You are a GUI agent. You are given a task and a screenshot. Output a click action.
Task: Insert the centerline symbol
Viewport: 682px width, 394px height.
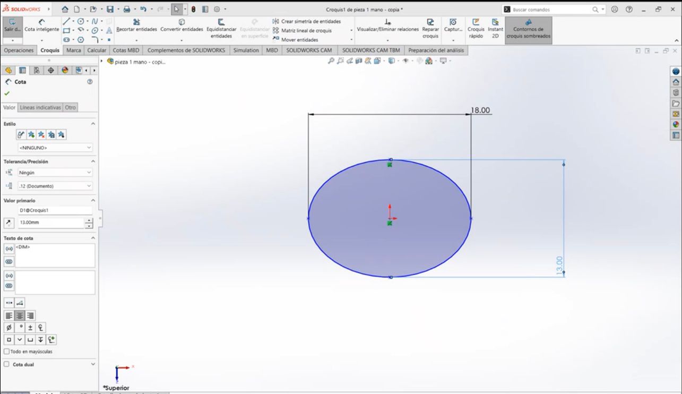pyautogui.click(x=40, y=328)
